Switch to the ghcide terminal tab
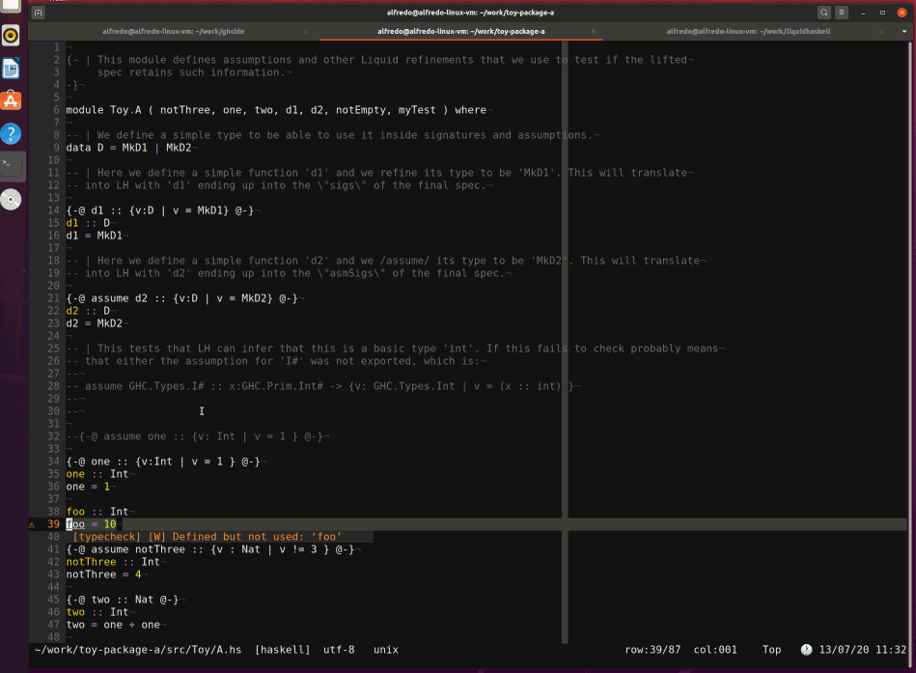Image resolution: width=916 pixels, height=673 pixels. pyautogui.click(x=174, y=31)
